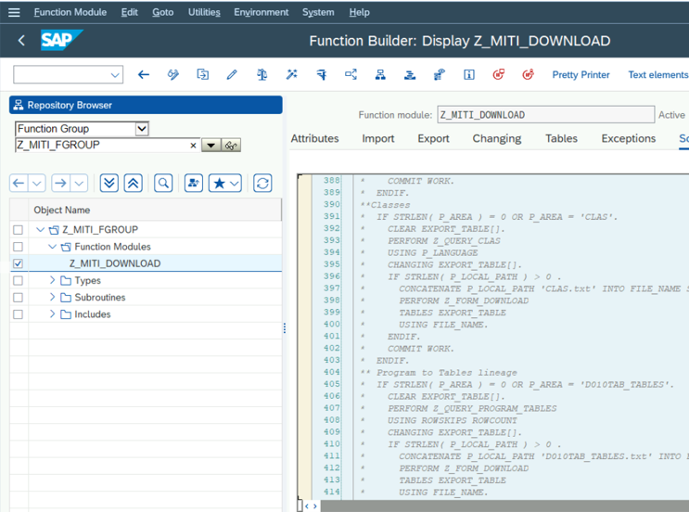Click the Information icon in toolbar
Screen dimensions: 689x512
point(469,75)
